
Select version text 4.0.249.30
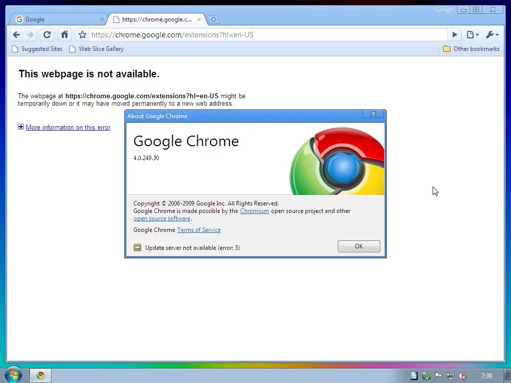pyautogui.click(x=146, y=158)
